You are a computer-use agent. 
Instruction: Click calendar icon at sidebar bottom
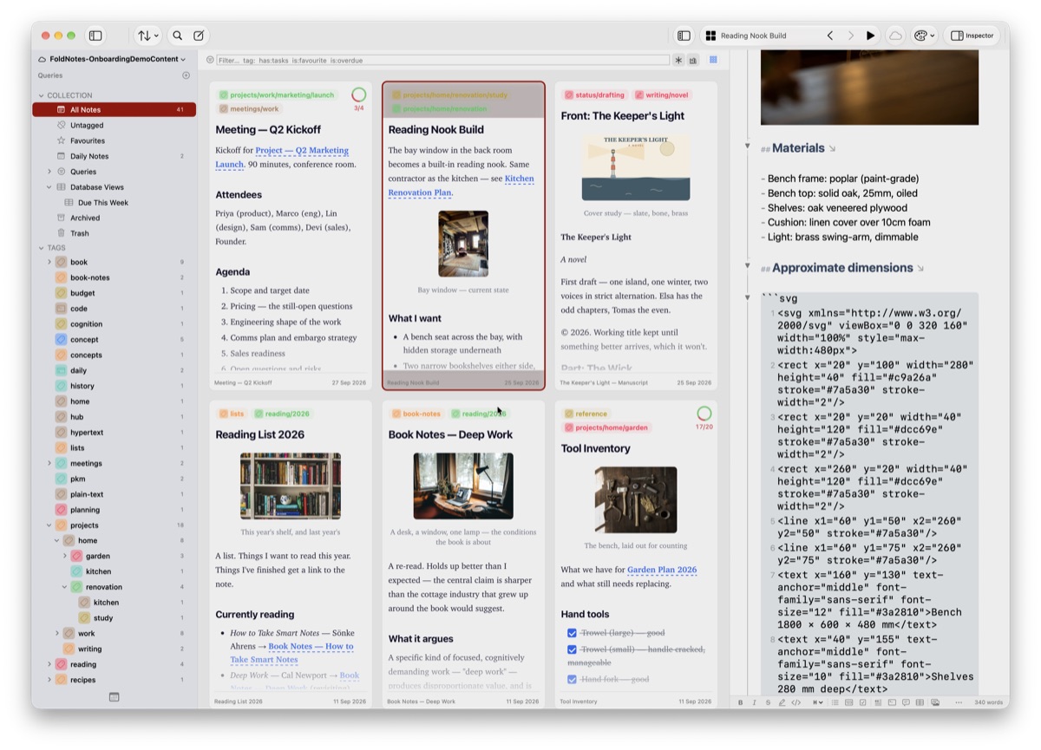(114, 697)
